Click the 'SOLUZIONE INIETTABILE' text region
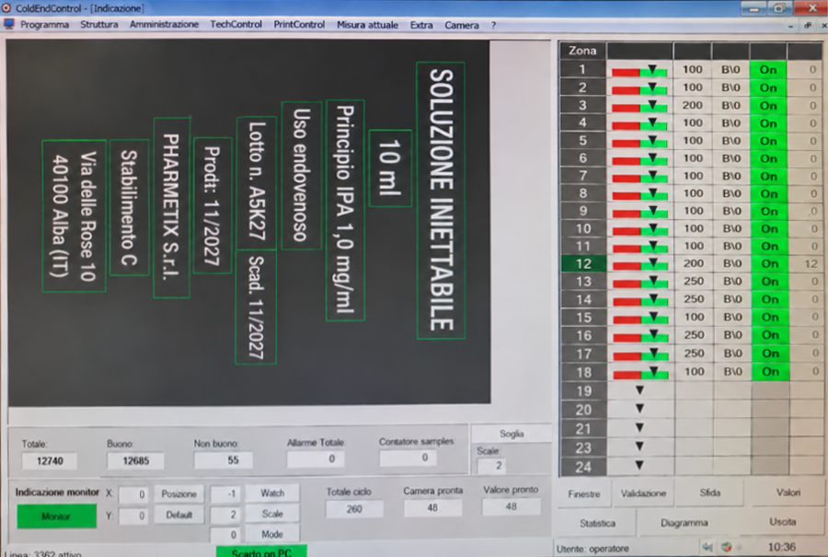The height and width of the screenshot is (557, 828). tap(441, 201)
